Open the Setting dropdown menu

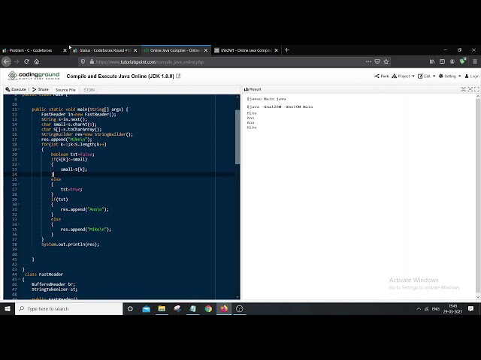449,76
